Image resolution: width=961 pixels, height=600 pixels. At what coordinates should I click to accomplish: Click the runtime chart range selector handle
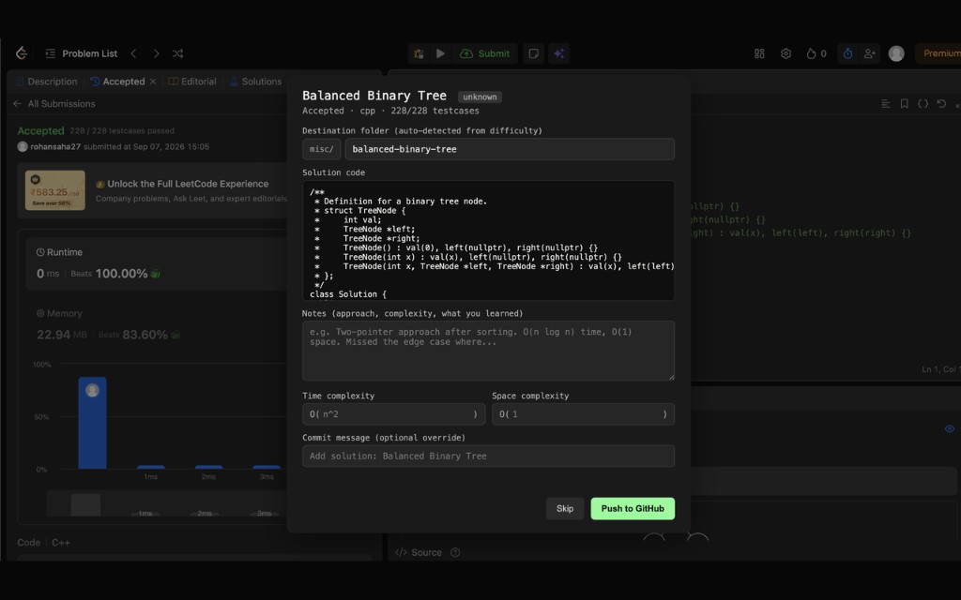click(x=85, y=505)
